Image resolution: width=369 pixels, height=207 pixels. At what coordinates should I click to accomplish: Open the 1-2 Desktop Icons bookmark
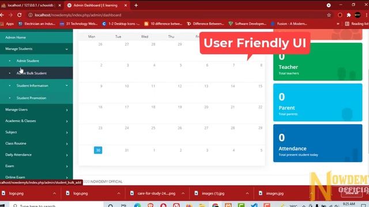tap(121, 24)
